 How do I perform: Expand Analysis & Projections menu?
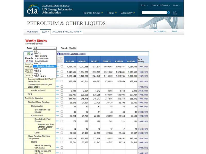pyautogui.click(x=67, y=32)
